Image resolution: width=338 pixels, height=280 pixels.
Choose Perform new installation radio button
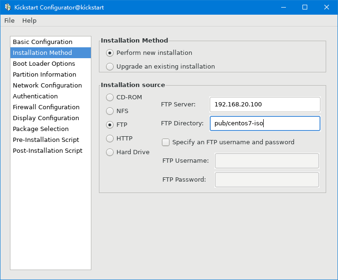point(110,53)
